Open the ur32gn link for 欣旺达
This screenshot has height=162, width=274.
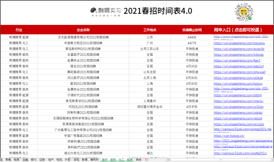238,107
